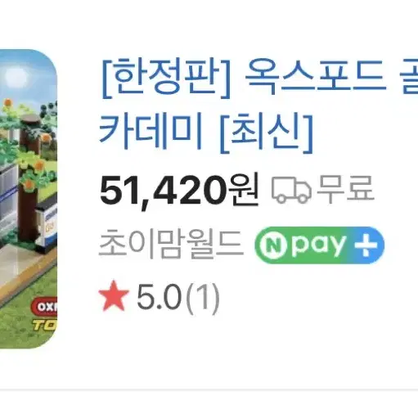The width and height of the screenshot is (418, 418).
Task: Open the (1) review count
Action: pos(203,297)
